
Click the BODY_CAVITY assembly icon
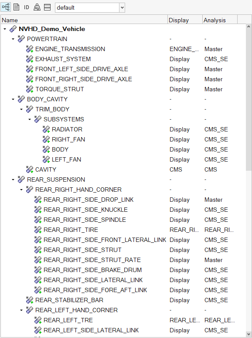(21, 99)
